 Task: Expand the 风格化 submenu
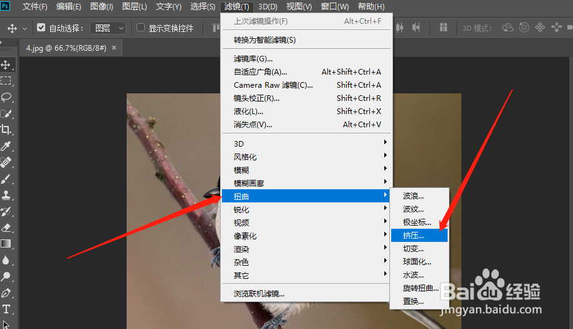pos(306,157)
